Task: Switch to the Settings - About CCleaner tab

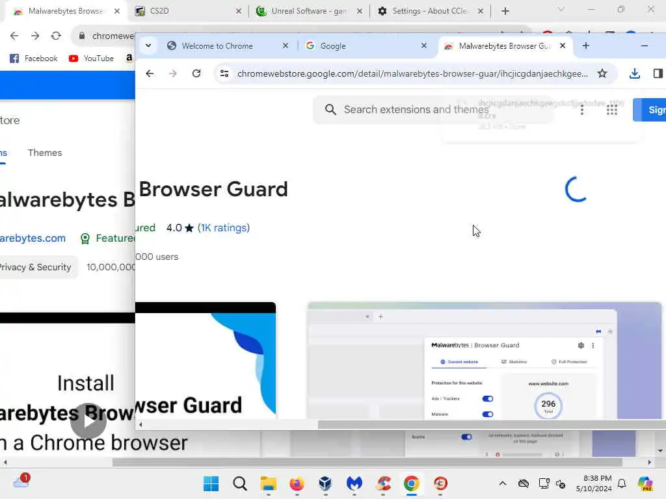Action: 430,11
